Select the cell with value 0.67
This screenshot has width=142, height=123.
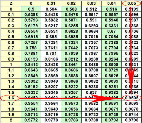tap(111, 31)
